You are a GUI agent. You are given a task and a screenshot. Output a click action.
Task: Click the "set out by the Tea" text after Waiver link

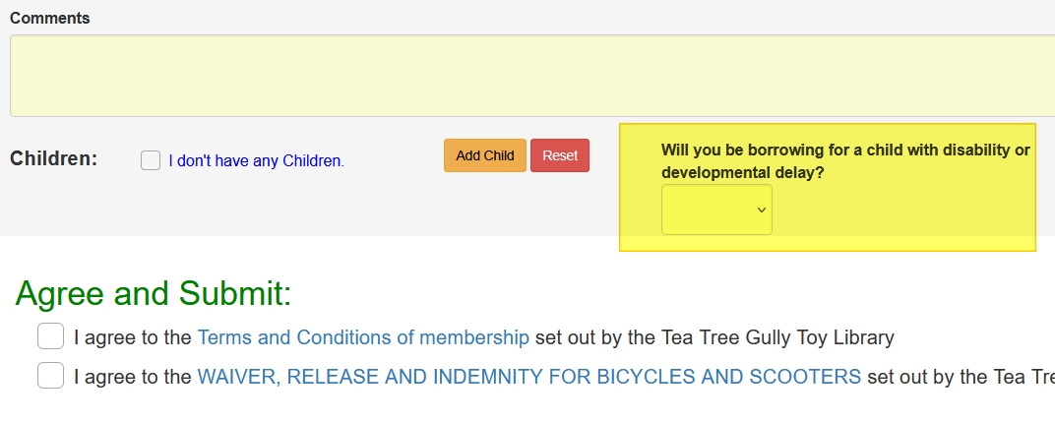(x=960, y=376)
